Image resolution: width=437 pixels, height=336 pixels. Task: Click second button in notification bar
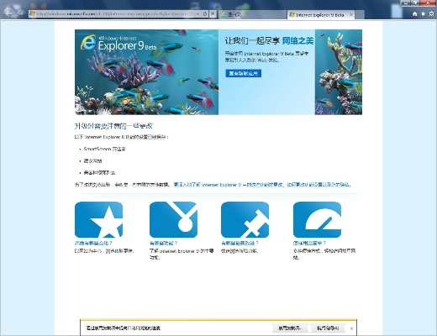328,328
